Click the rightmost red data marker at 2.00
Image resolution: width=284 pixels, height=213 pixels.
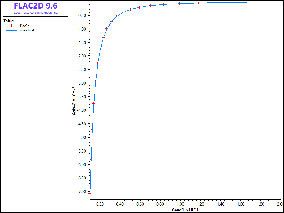(x=281, y=2)
